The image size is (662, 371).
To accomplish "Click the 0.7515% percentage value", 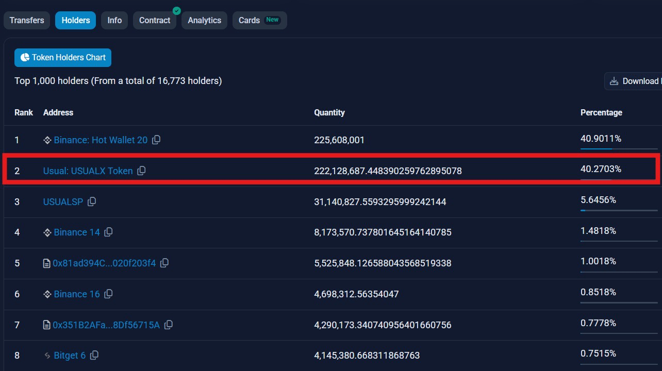I will (598, 353).
